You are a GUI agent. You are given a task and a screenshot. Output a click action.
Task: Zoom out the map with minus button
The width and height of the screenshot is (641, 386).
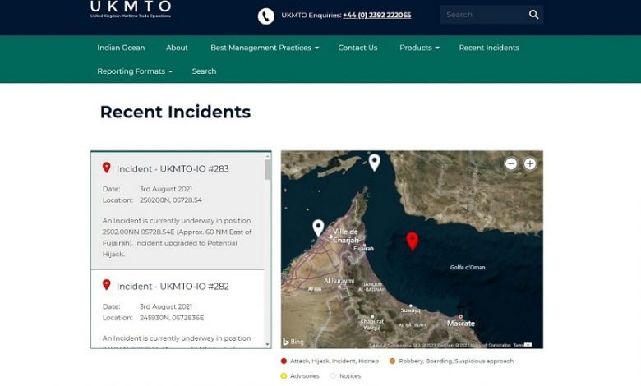point(511,164)
